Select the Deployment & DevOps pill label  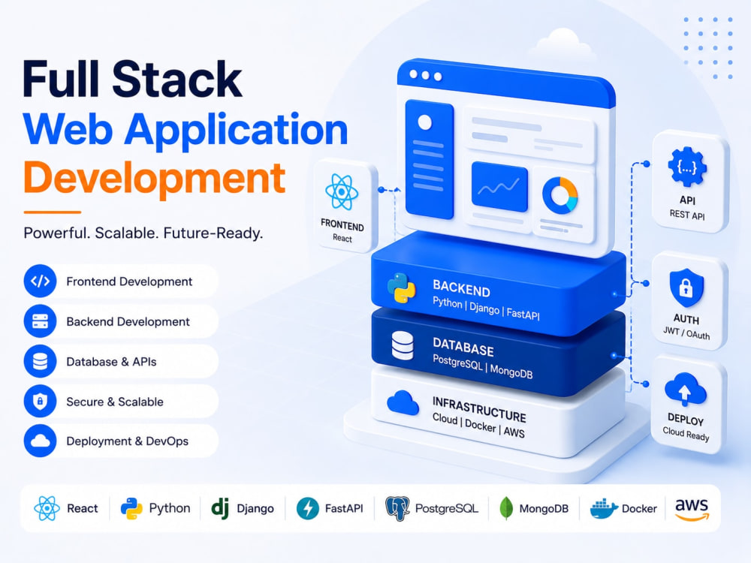pos(128,441)
